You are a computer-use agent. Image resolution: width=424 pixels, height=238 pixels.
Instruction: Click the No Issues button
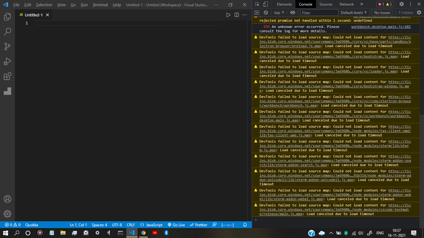[x=381, y=12]
